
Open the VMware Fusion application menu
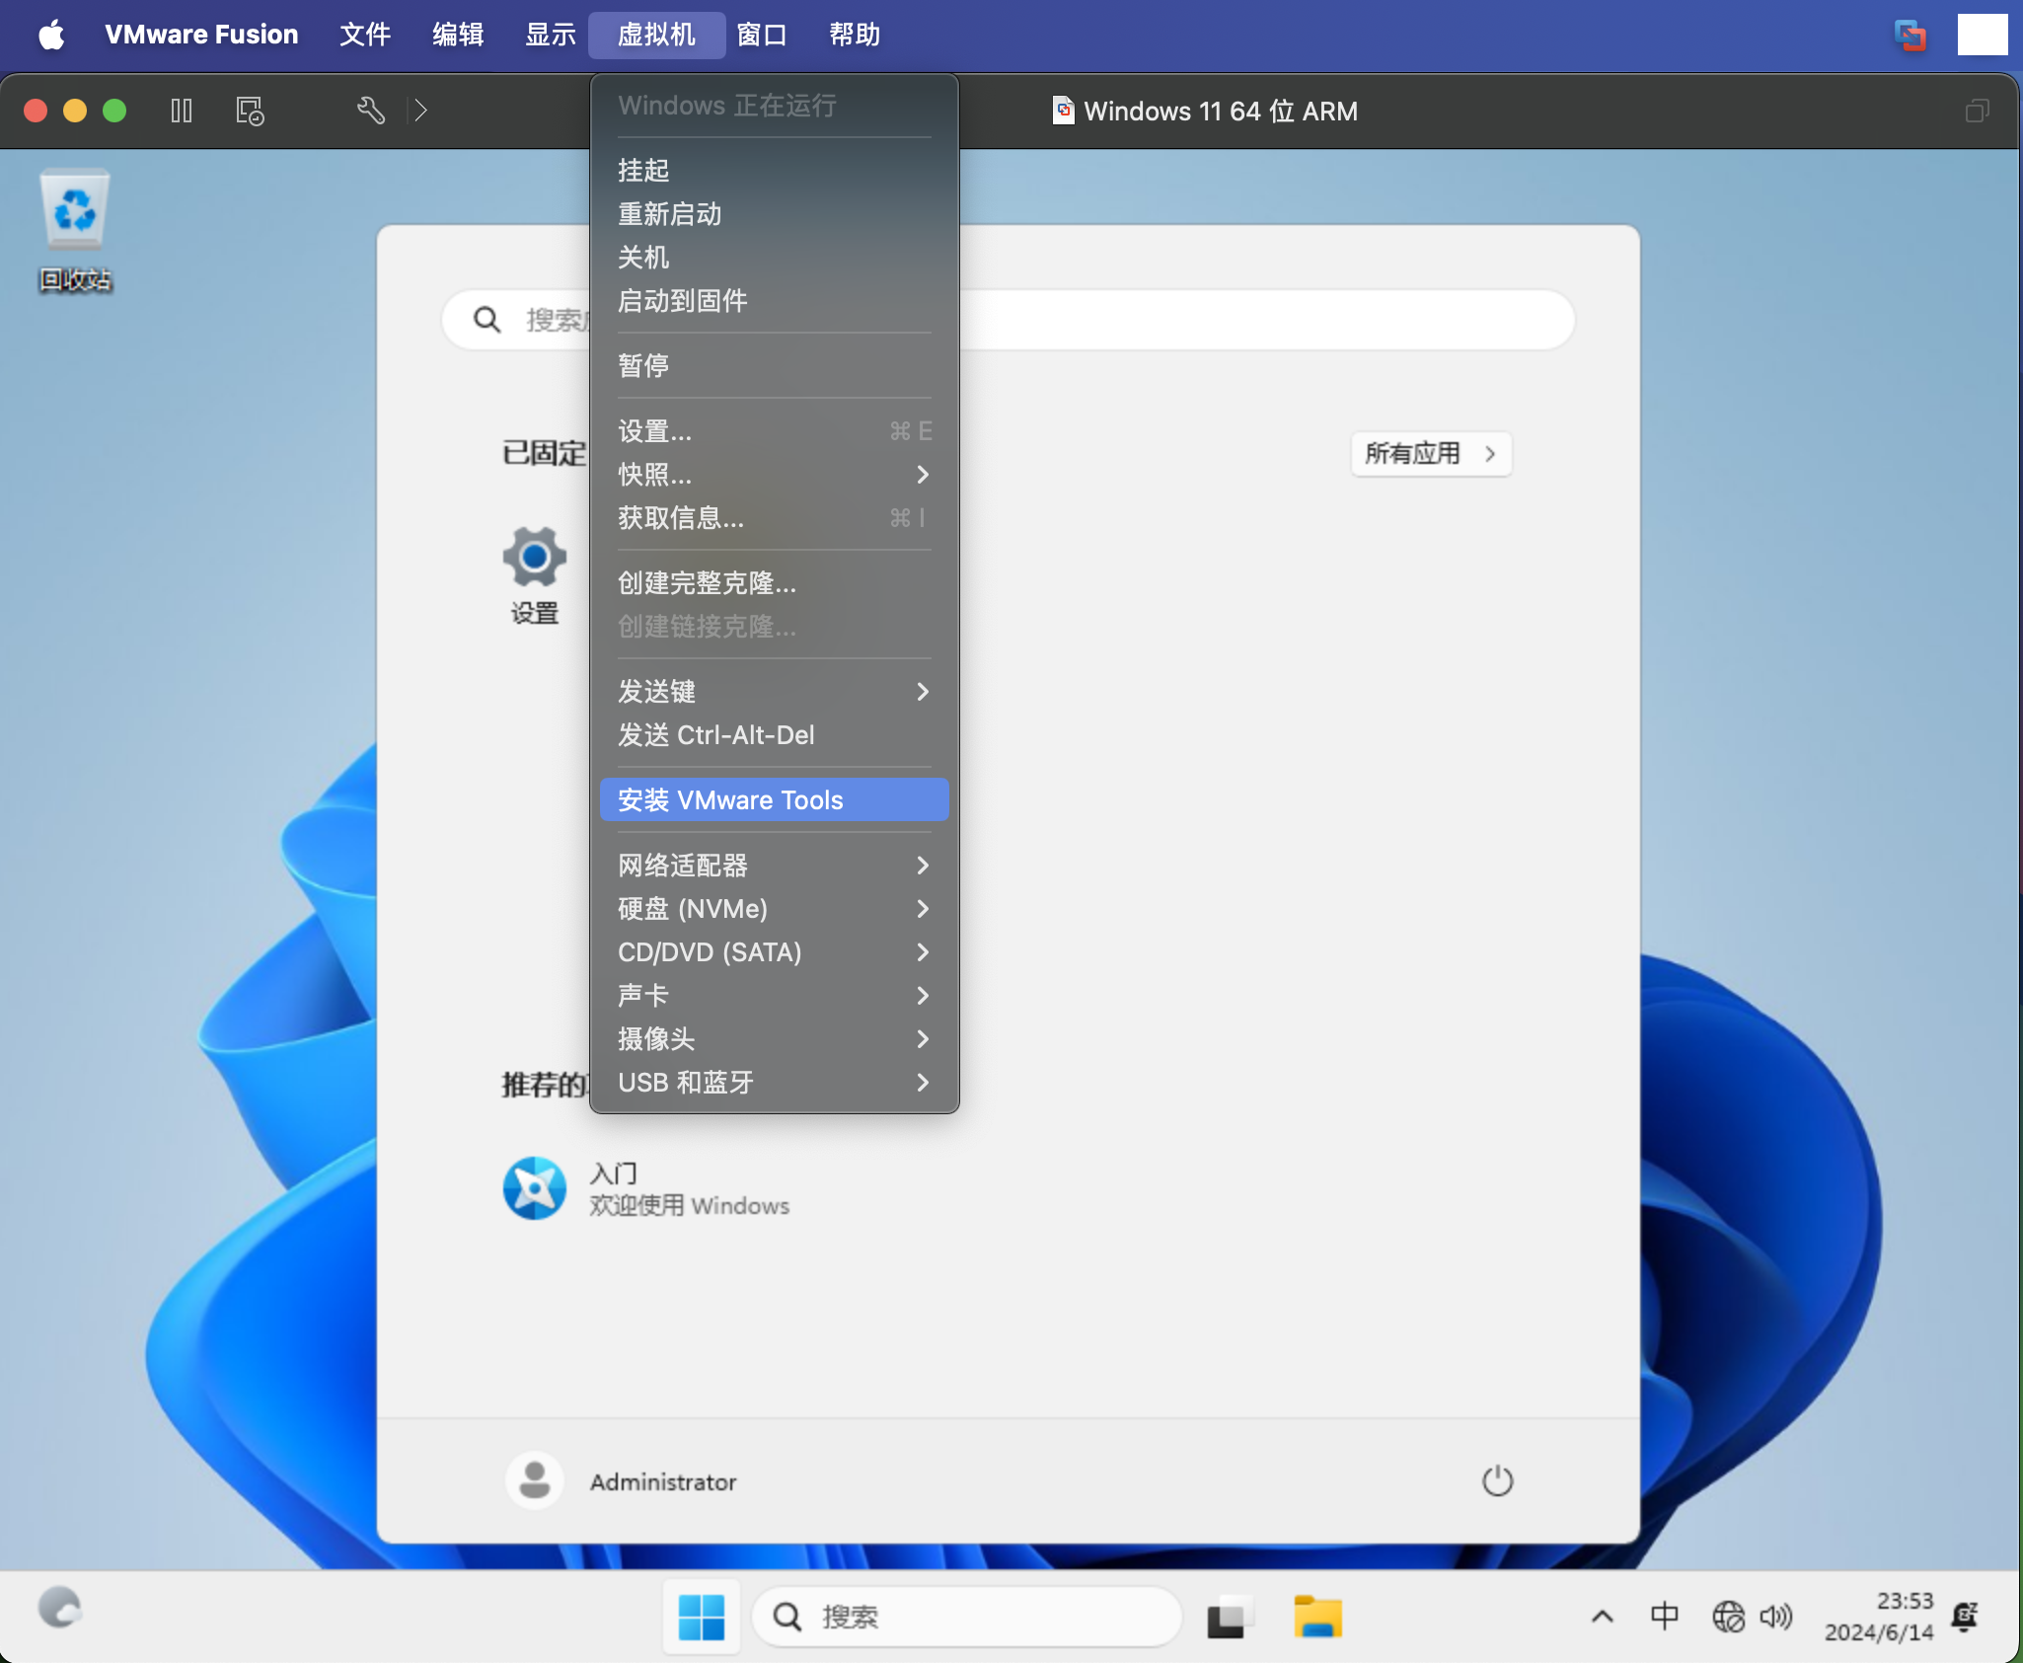tap(201, 35)
